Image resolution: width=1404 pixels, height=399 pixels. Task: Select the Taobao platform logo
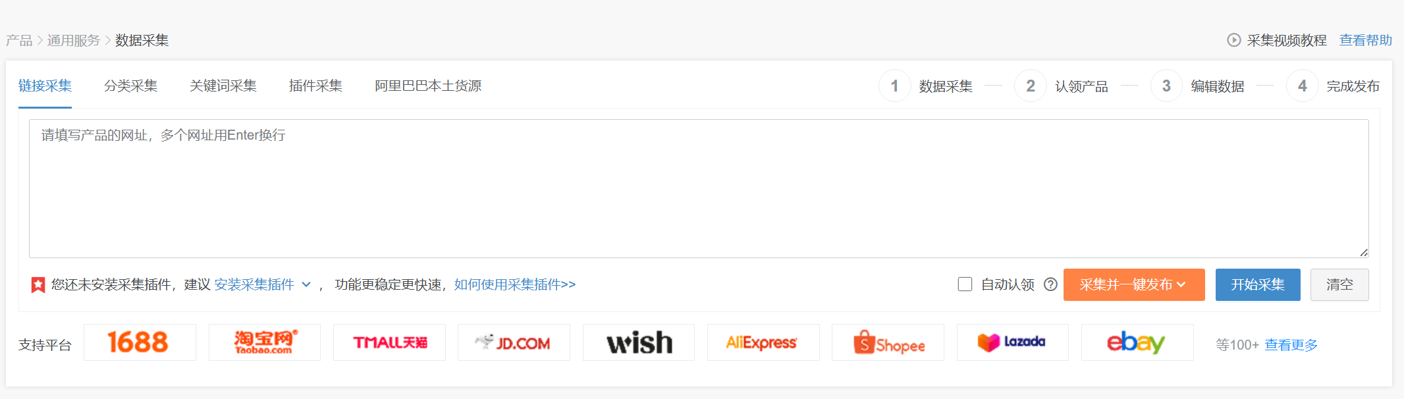pyautogui.click(x=265, y=342)
